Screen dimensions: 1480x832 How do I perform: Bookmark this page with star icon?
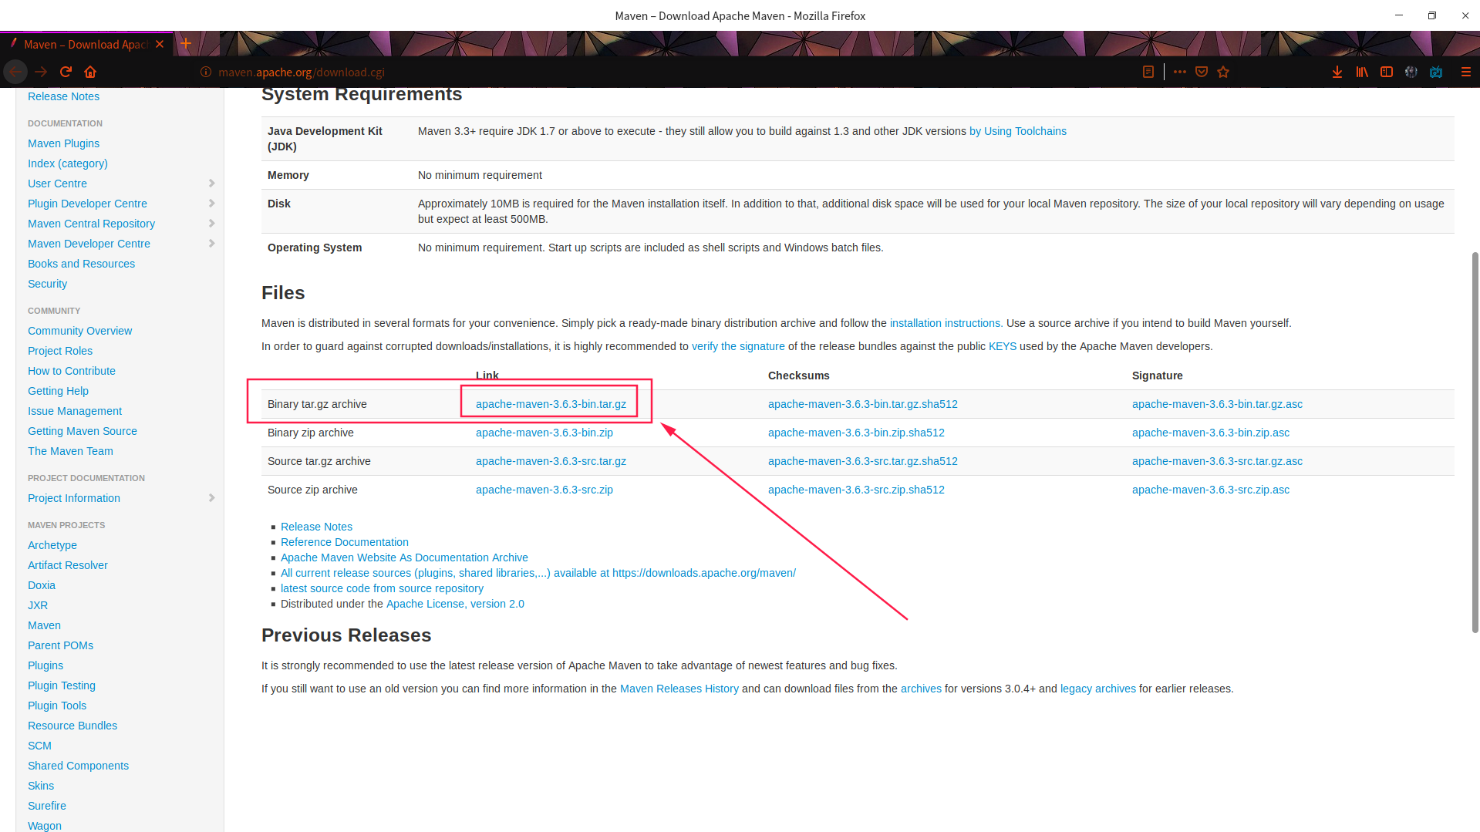(x=1223, y=72)
